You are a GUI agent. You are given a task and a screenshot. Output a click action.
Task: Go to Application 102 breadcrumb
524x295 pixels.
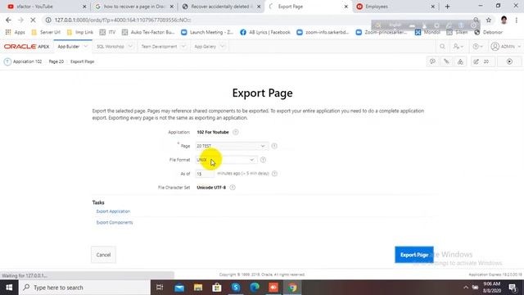[27, 61]
